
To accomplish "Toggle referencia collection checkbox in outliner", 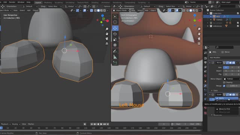I will pyautogui.click(x=238, y=26).
